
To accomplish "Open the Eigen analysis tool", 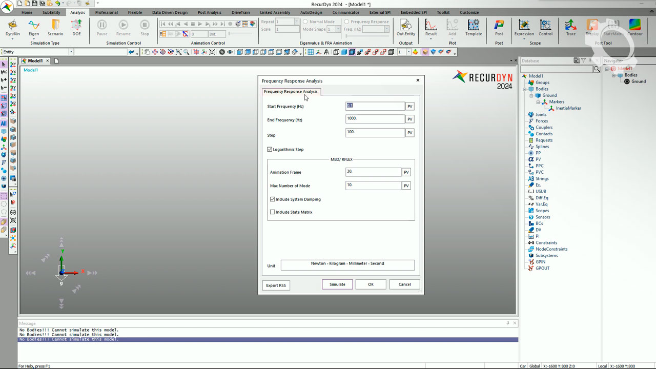I will 34,27.
